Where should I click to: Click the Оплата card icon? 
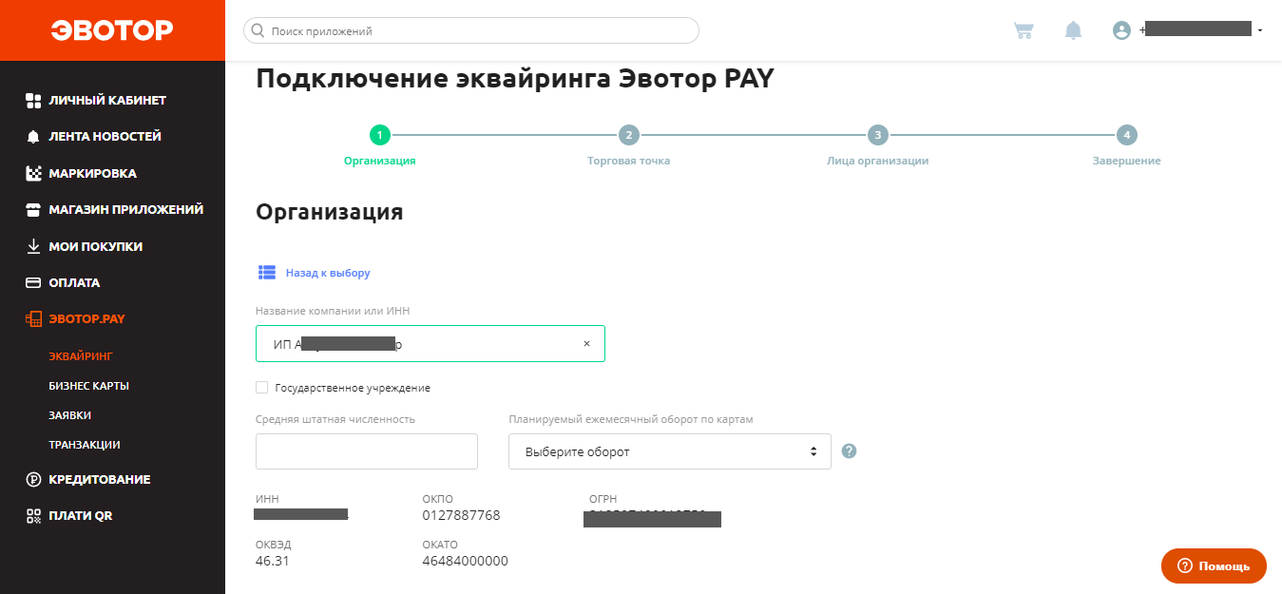pyautogui.click(x=33, y=282)
